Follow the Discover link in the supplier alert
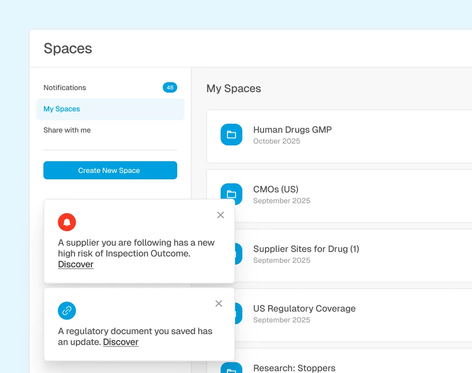 click(76, 264)
